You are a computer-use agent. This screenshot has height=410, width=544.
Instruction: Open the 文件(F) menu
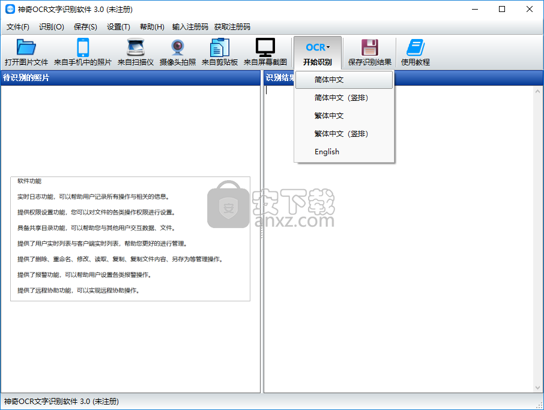[17, 27]
